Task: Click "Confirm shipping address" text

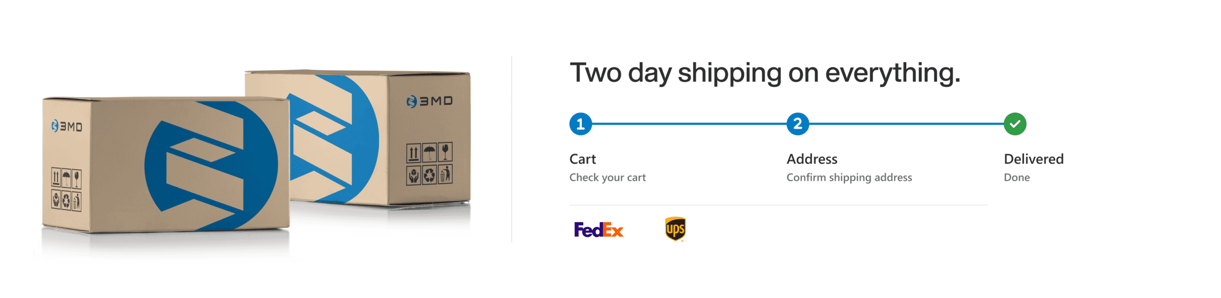Action: click(x=848, y=177)
